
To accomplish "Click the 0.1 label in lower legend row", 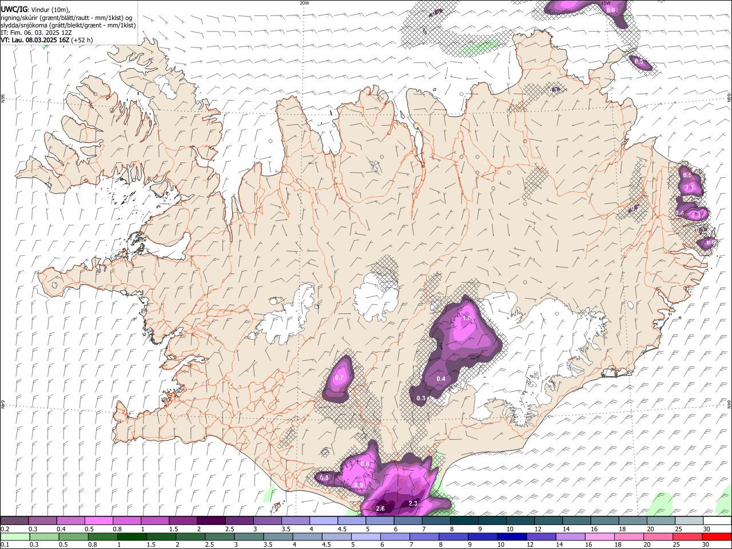I will [x=5, y=545].
